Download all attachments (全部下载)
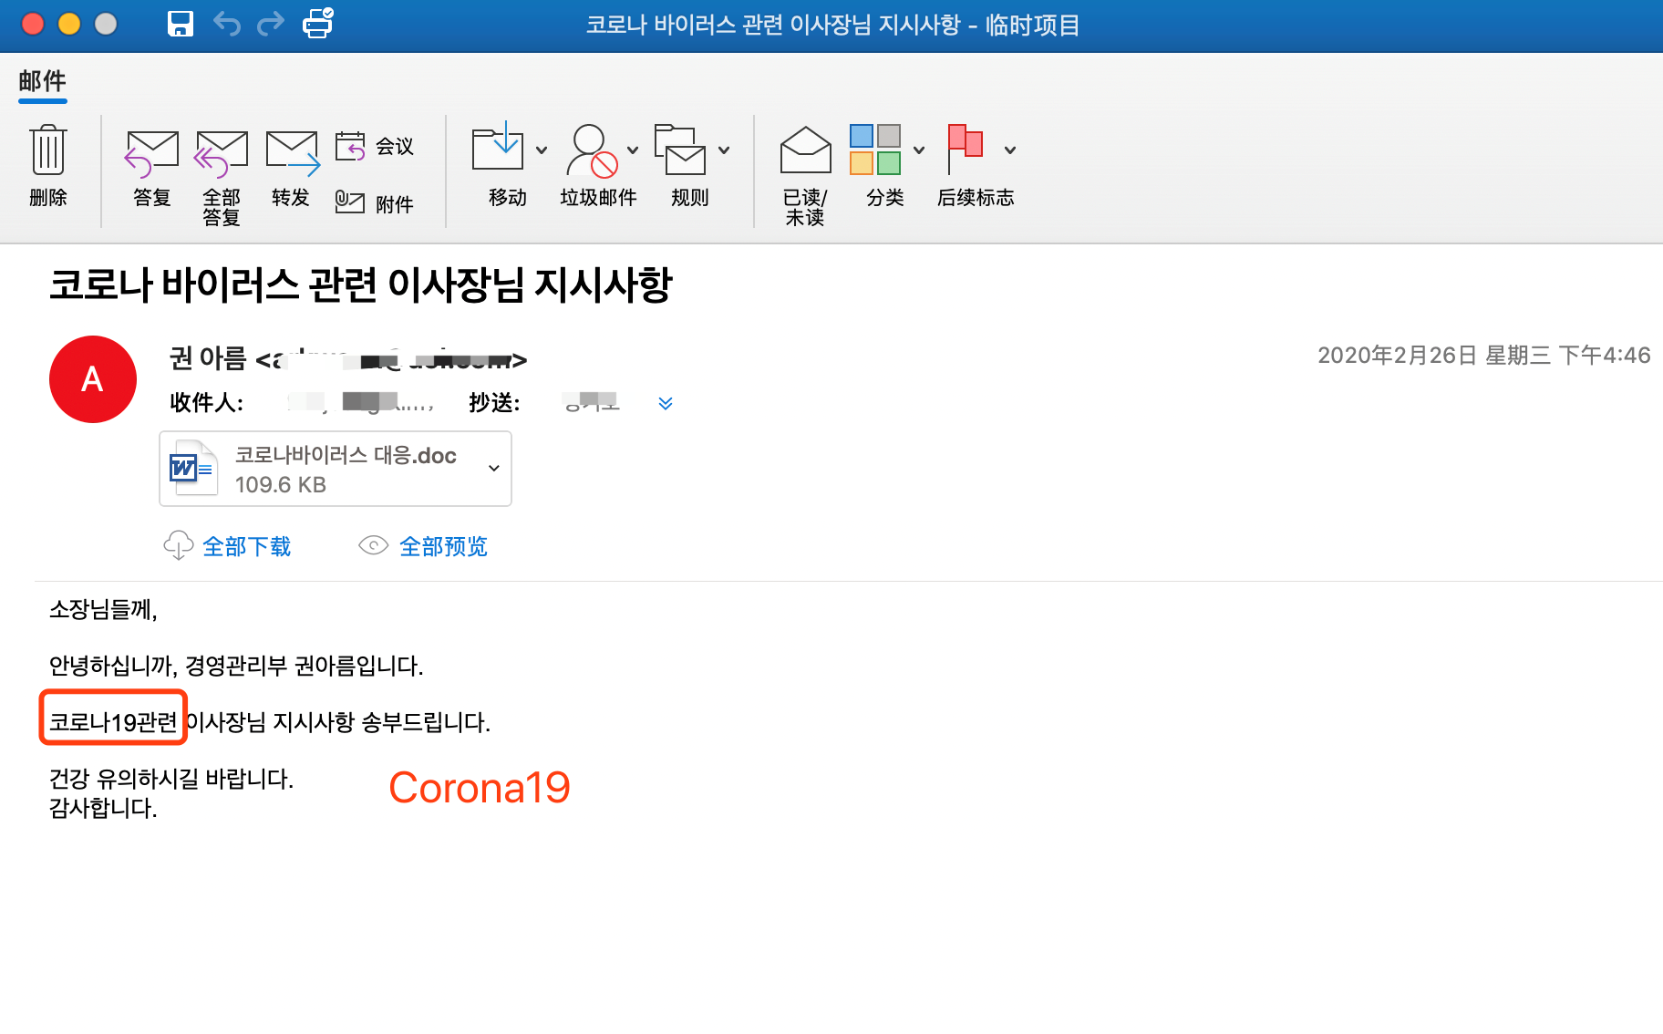Screen dimensions: 1663x1034 pos(246,546)
